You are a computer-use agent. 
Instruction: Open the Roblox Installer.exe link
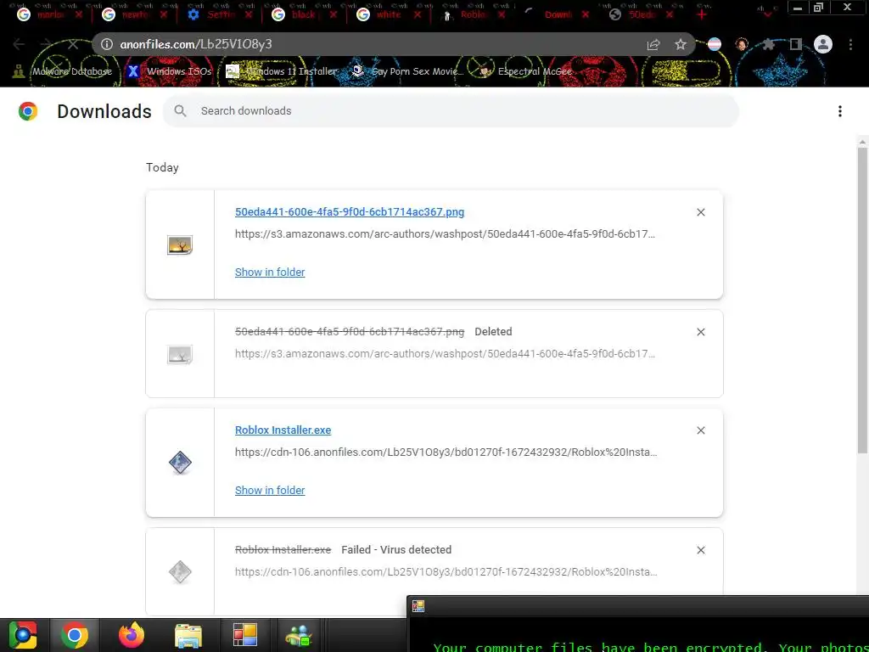(x=283, y=430)
